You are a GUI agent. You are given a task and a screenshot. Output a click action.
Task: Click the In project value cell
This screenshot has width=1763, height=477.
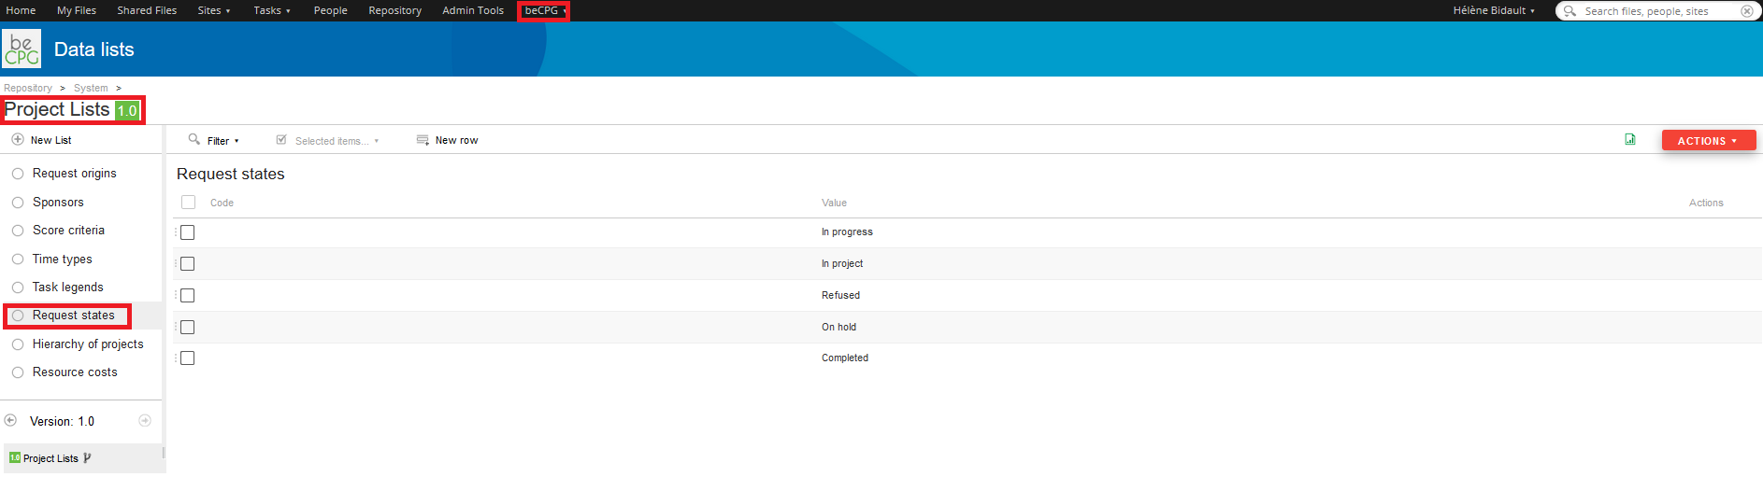[842, 263]
